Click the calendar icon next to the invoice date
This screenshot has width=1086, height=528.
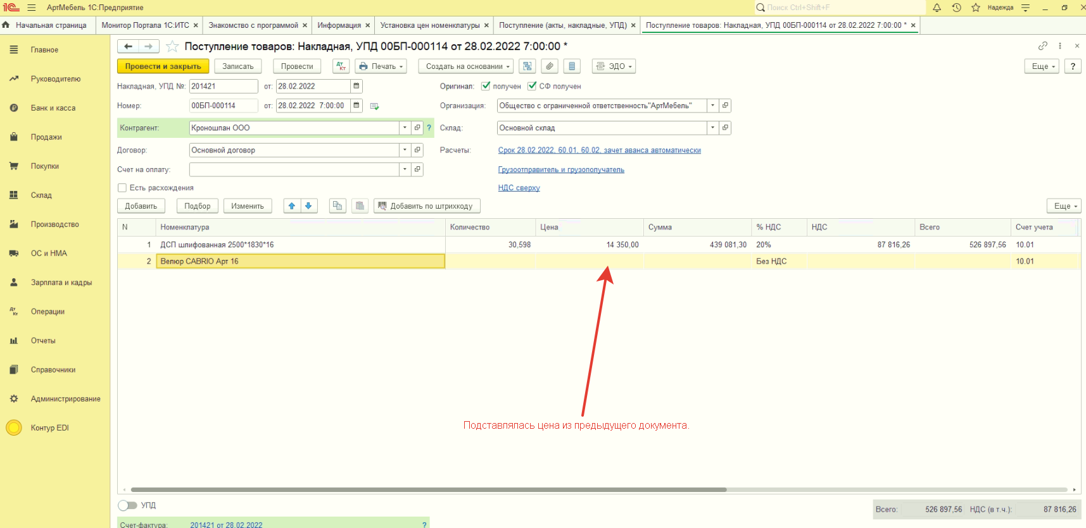(357, 86)
